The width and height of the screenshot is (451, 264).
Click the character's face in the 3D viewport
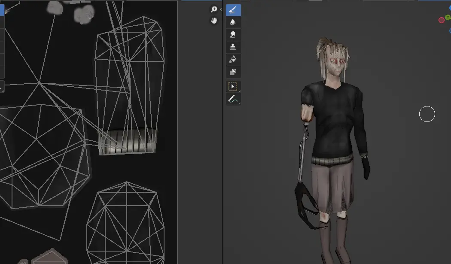(x=336, y=64)
